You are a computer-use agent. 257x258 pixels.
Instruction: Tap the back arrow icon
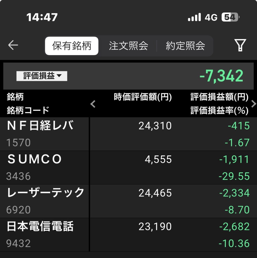(x=13, y=45)
